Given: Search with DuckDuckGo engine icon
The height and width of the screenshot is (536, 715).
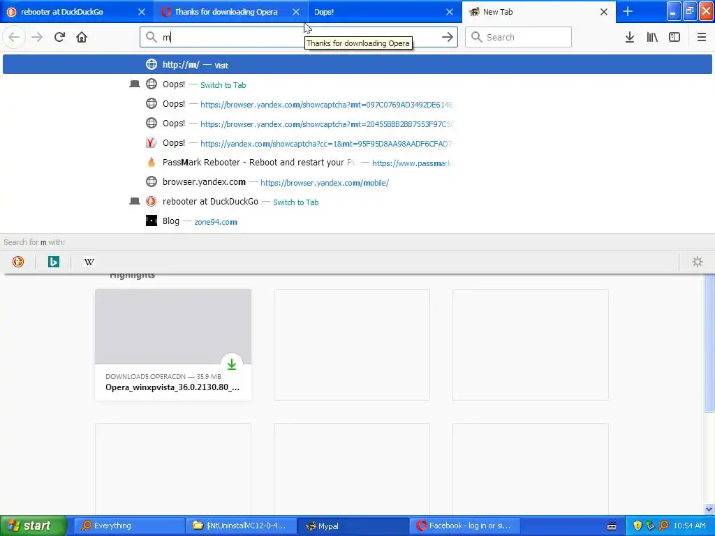Looking at the screenshot, I should 17,262.
